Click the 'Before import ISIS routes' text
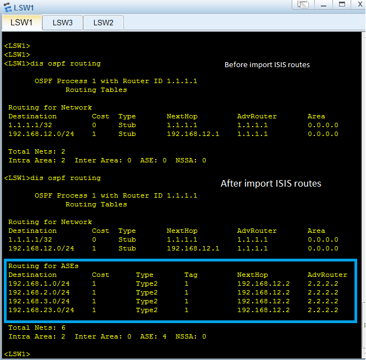The height and width of the screenshot is (360, 366). tap(267, 64)
